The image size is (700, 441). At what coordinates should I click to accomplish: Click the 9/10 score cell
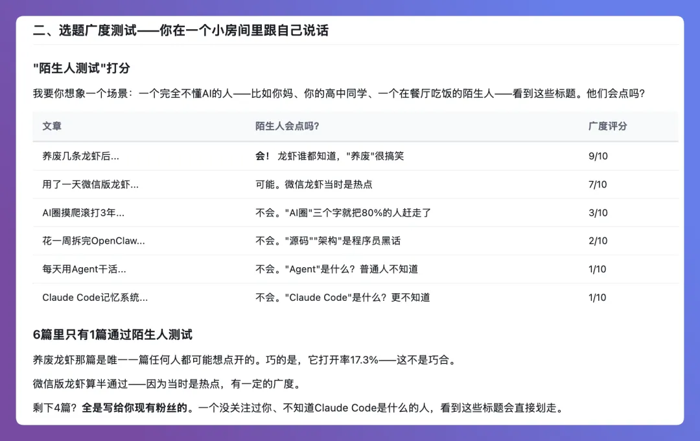click(x=598, y=156)
